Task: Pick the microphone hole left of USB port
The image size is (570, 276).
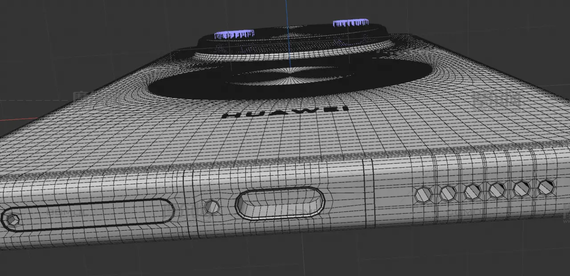Action: [x=212, y=207]
